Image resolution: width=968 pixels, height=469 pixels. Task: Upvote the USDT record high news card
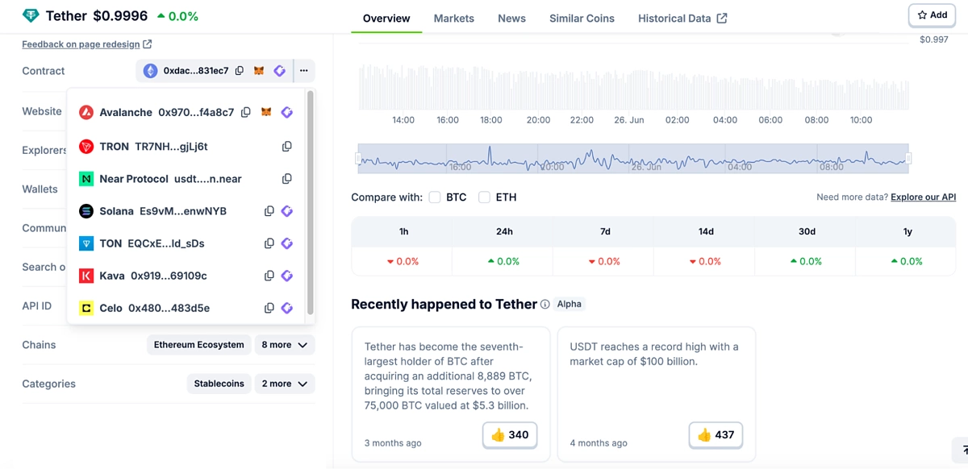pyautogui.click(x=716, y=434)
